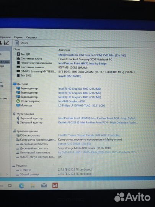The height and width of the screenshot is (207, 155).
Task: Select Контроллер дискового пространства (Майкрософт) value
Action: pyautogui.click(x=90, y=140)
